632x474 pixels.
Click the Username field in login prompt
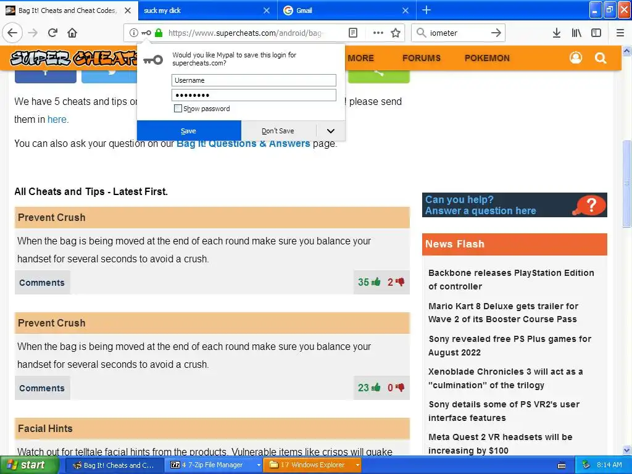(x=254, y=80)
